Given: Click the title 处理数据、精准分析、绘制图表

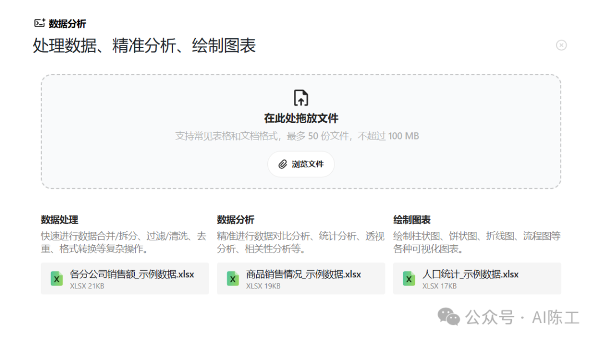Looking at the screenshot, I should click(144, 46).
